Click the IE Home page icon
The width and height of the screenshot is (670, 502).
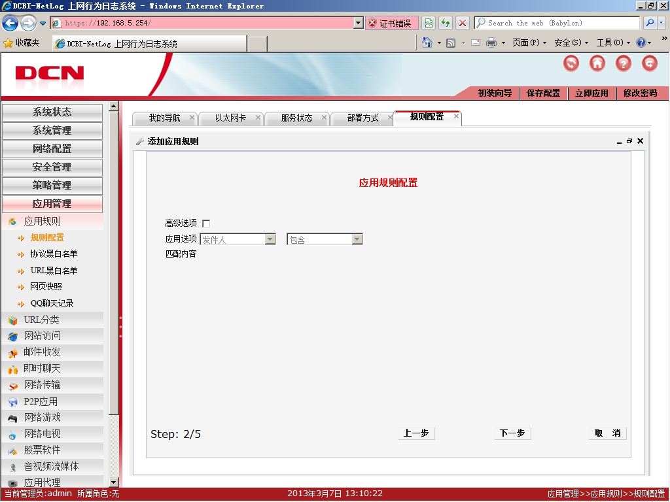[x=427, y=42]
